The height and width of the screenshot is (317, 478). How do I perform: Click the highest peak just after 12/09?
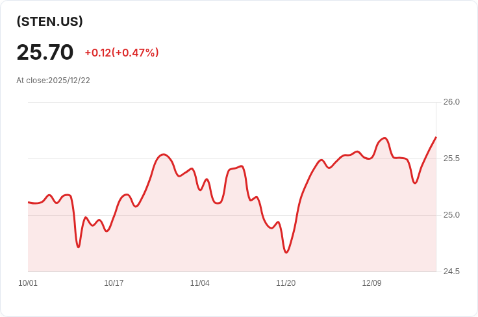click(384, 138)
